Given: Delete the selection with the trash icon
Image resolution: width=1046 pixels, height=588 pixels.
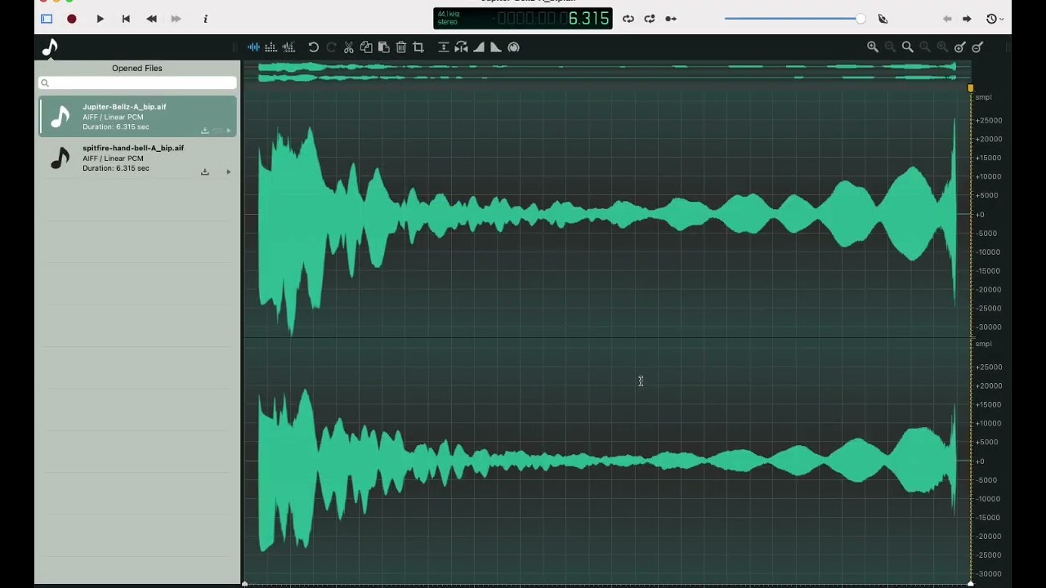Looking at the screenshot, I should click(x=401, y=47).
